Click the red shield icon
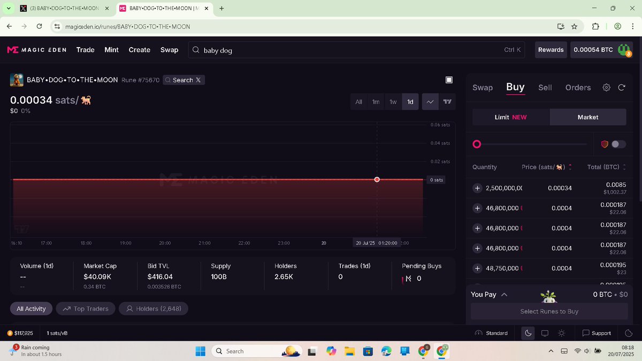 tap(605, 144)
